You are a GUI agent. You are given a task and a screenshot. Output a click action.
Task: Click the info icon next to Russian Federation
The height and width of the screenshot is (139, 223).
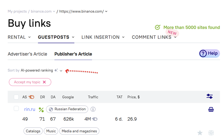[93, 109]
